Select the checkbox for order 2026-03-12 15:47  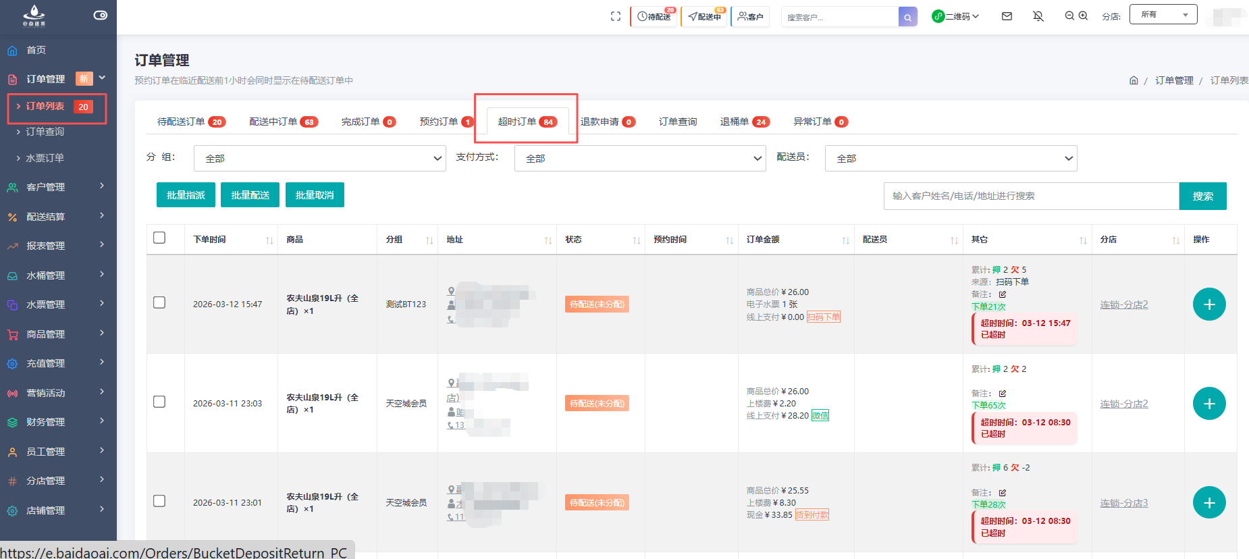159,302
